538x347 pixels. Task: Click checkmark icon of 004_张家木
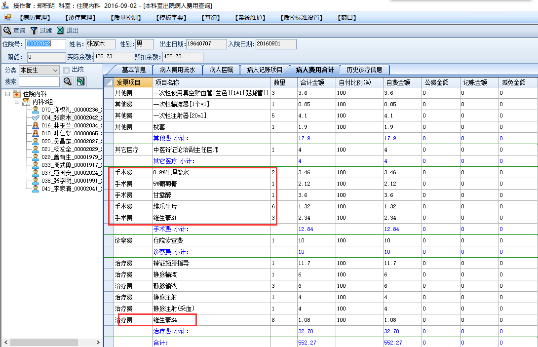pyautogui.click(x=36, y=117)
